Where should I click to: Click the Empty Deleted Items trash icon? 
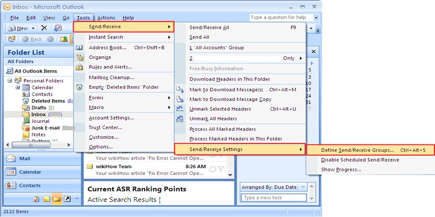[x=79, y=87]
